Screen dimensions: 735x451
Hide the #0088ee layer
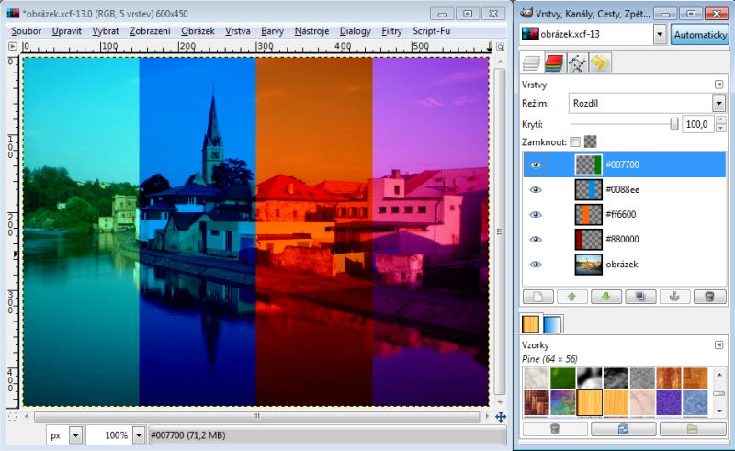(x=537, y=190)
